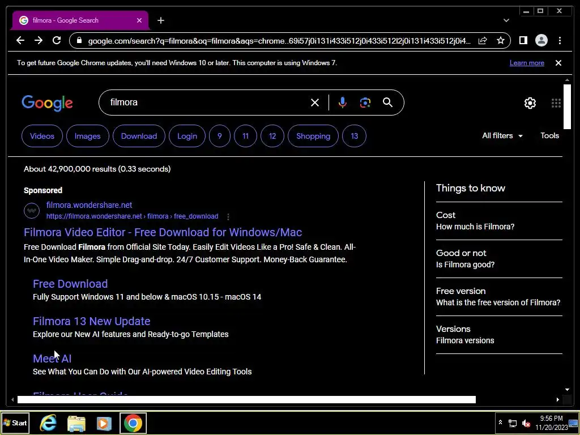Clear the search box text
This screenshot has width=580, height=435.
pyautogui.click(x=315, y=103)
